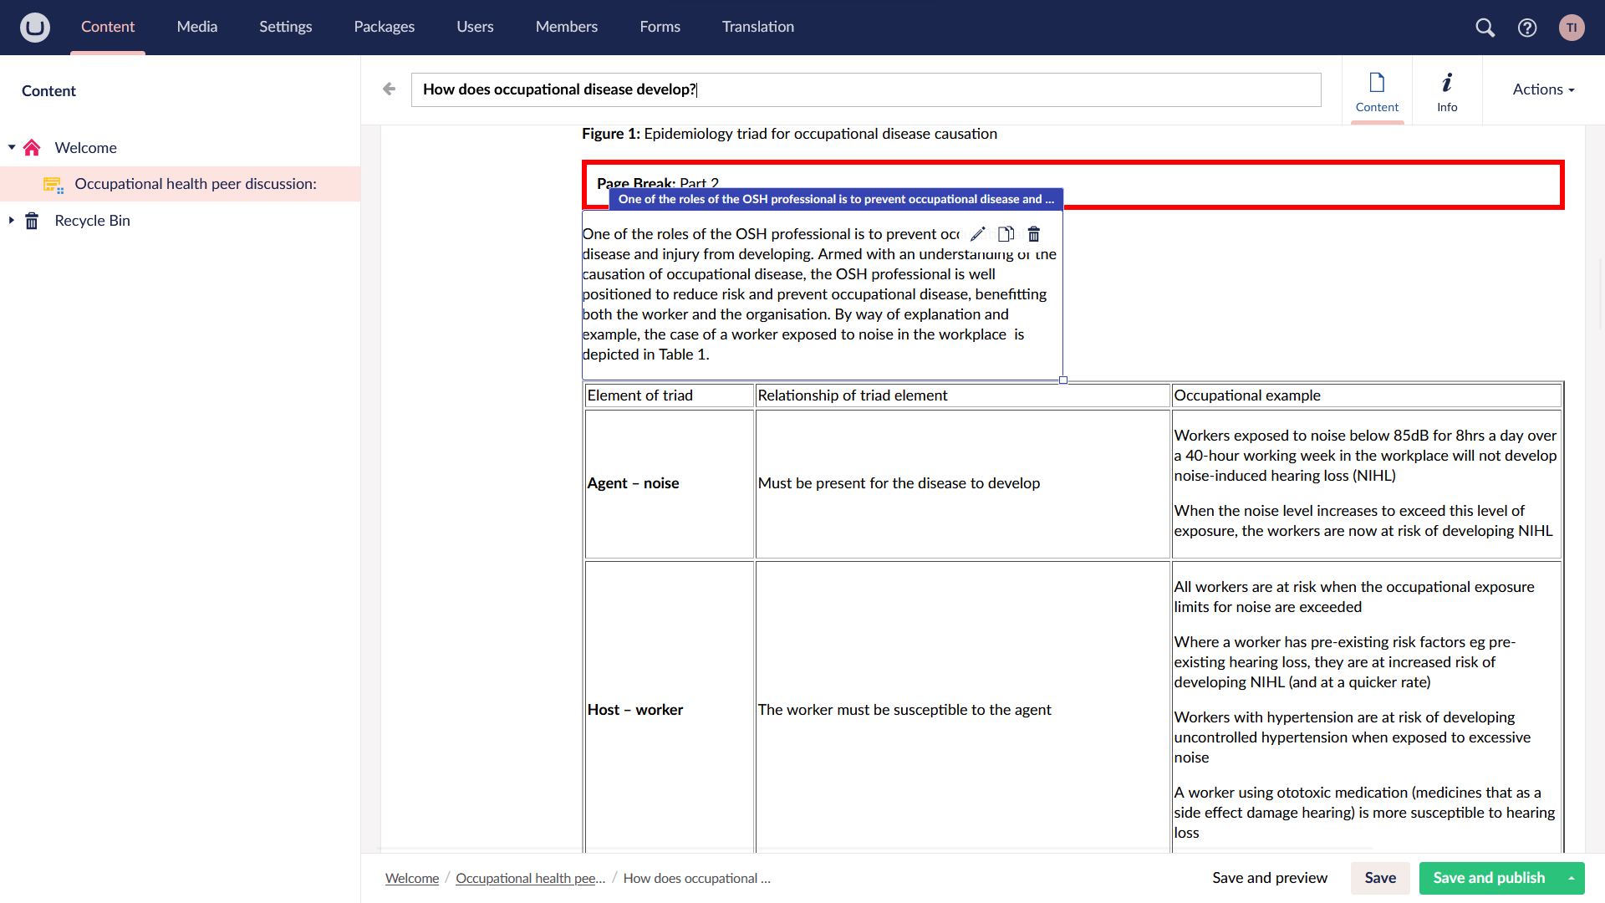The width and height of the screenshot is (1605, 903).
Task: Click the back arrow beside title
Action: 389,89
